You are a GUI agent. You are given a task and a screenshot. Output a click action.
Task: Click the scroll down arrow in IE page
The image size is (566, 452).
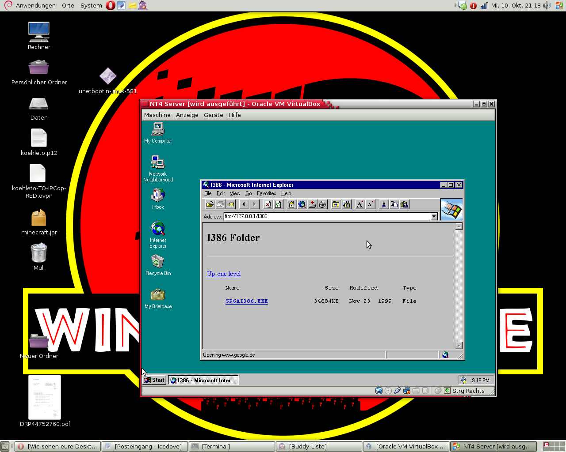[459, 346]
